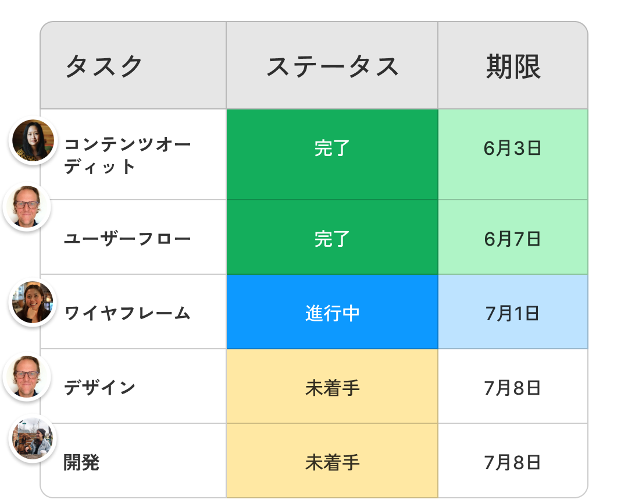Click the 7月1日 due date cell
Viewport: 628px width, 503px height.
[x=512, y=311]
